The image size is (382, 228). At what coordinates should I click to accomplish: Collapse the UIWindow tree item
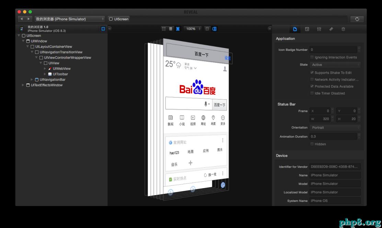[23, 41]
